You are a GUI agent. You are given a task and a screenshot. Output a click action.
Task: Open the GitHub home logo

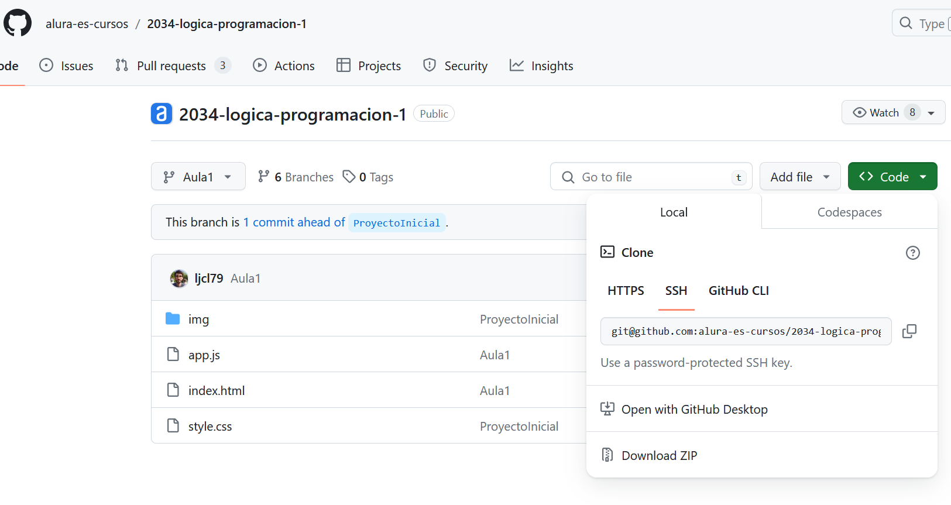18,23
